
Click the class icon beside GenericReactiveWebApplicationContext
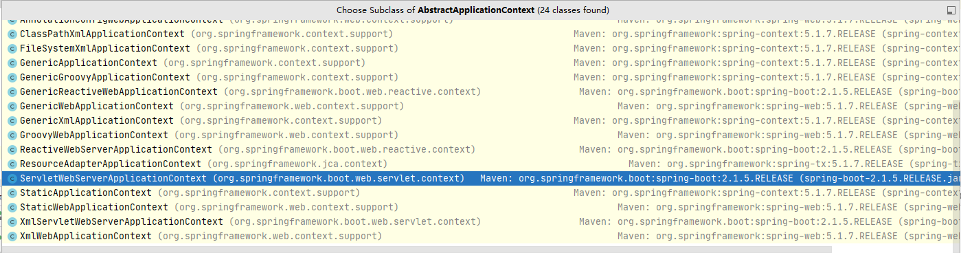coord(12,91)
